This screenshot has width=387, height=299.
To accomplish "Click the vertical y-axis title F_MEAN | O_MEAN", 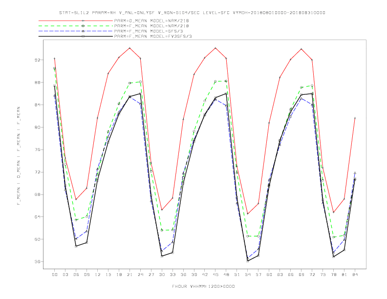I will pos(19,156).
